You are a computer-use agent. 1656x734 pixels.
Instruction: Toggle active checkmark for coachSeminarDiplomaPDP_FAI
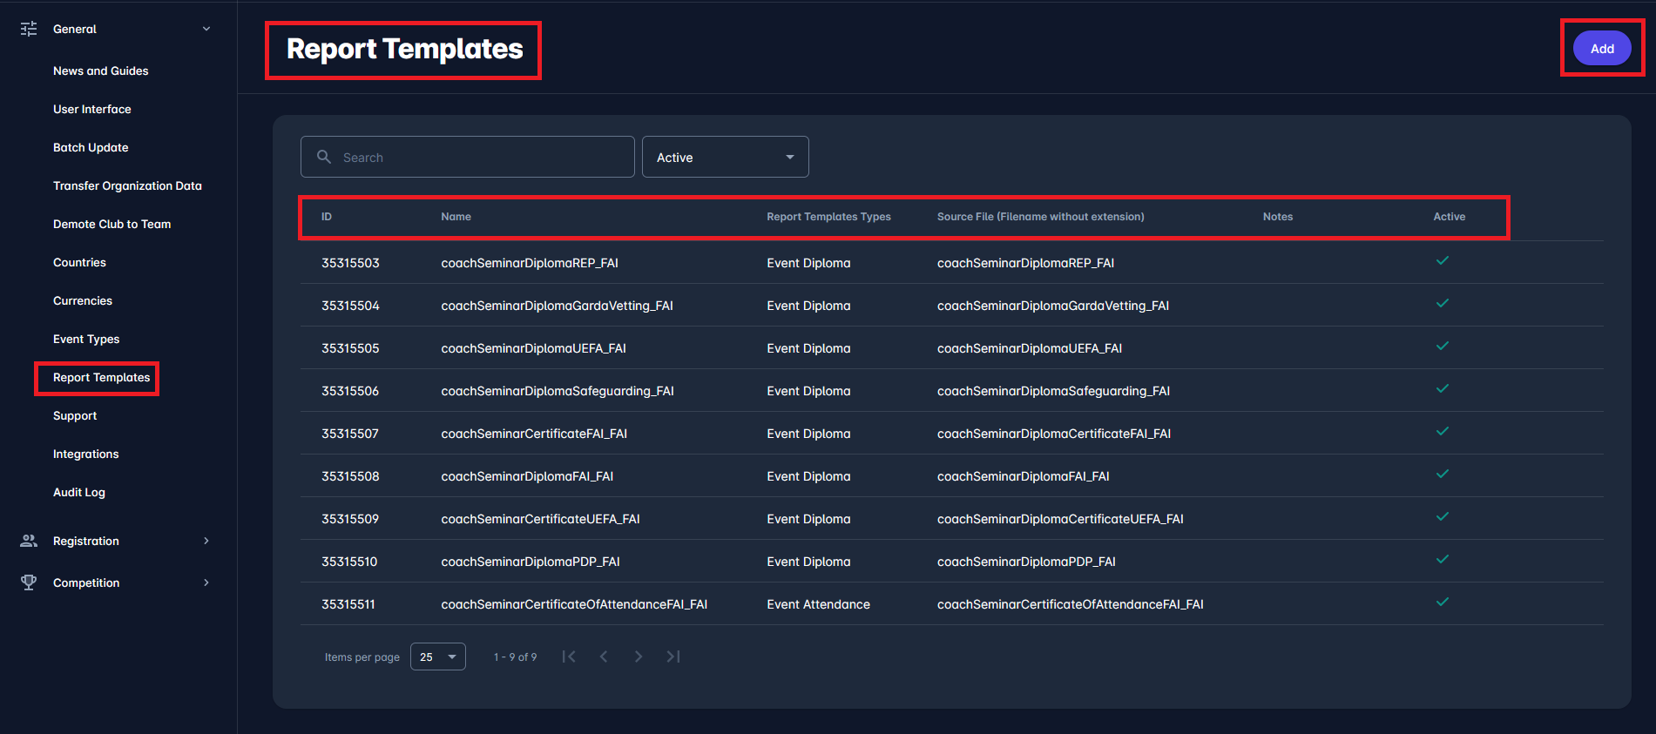click(1443, 560)
